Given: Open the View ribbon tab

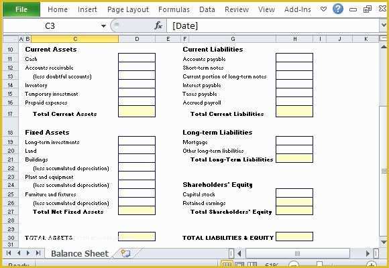Looking at the screenshot, I should 266,9.
